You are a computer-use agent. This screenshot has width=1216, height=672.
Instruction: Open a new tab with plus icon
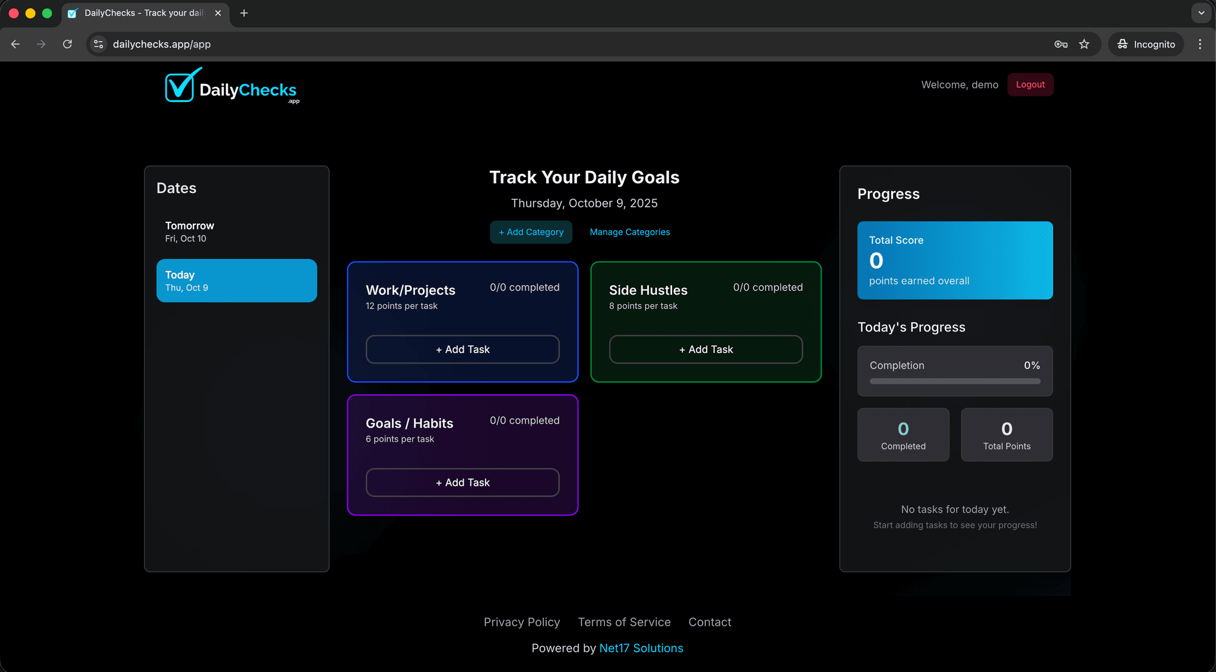tap(243, 13)
